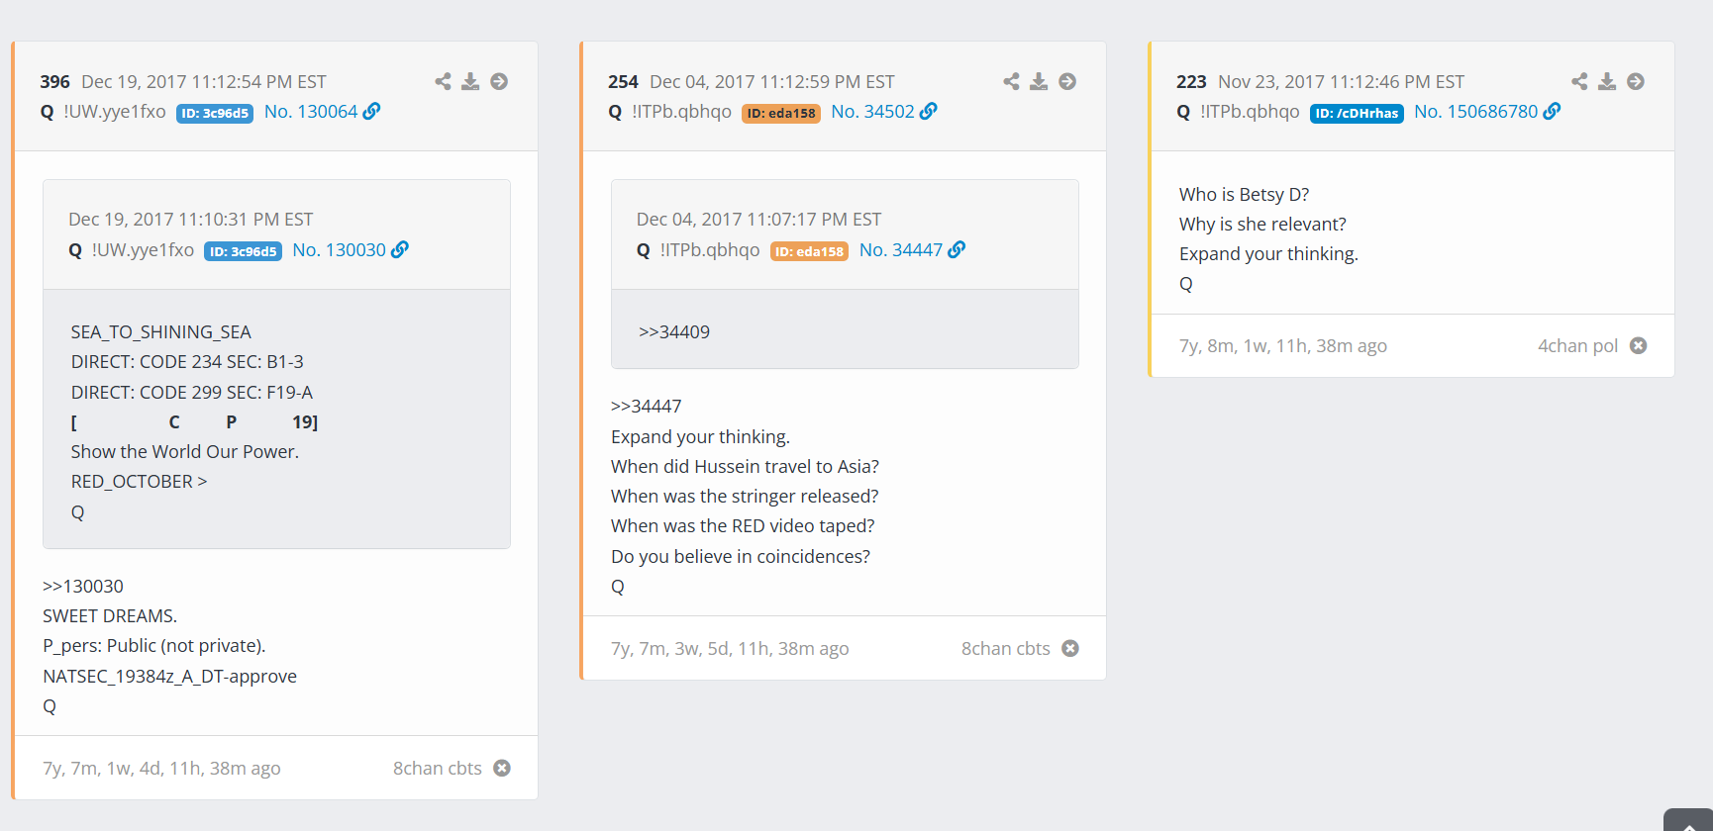The width and height of the screenshot is (1713, 831).
Task: Select post number 396
Action: [x=54, y=82]
